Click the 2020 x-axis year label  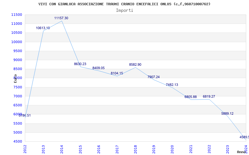[172, 149]
